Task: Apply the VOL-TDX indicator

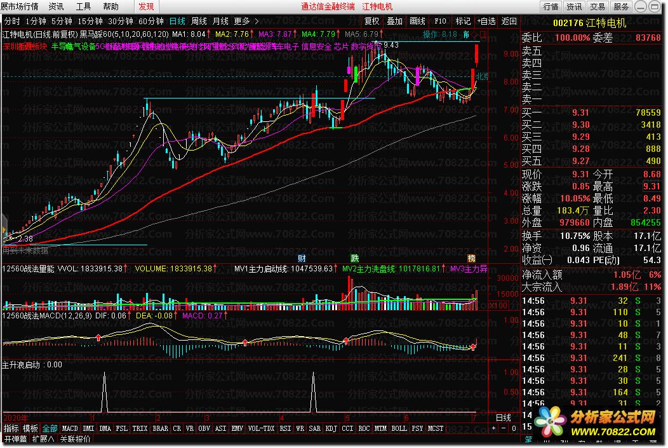Action: [261, 428]
